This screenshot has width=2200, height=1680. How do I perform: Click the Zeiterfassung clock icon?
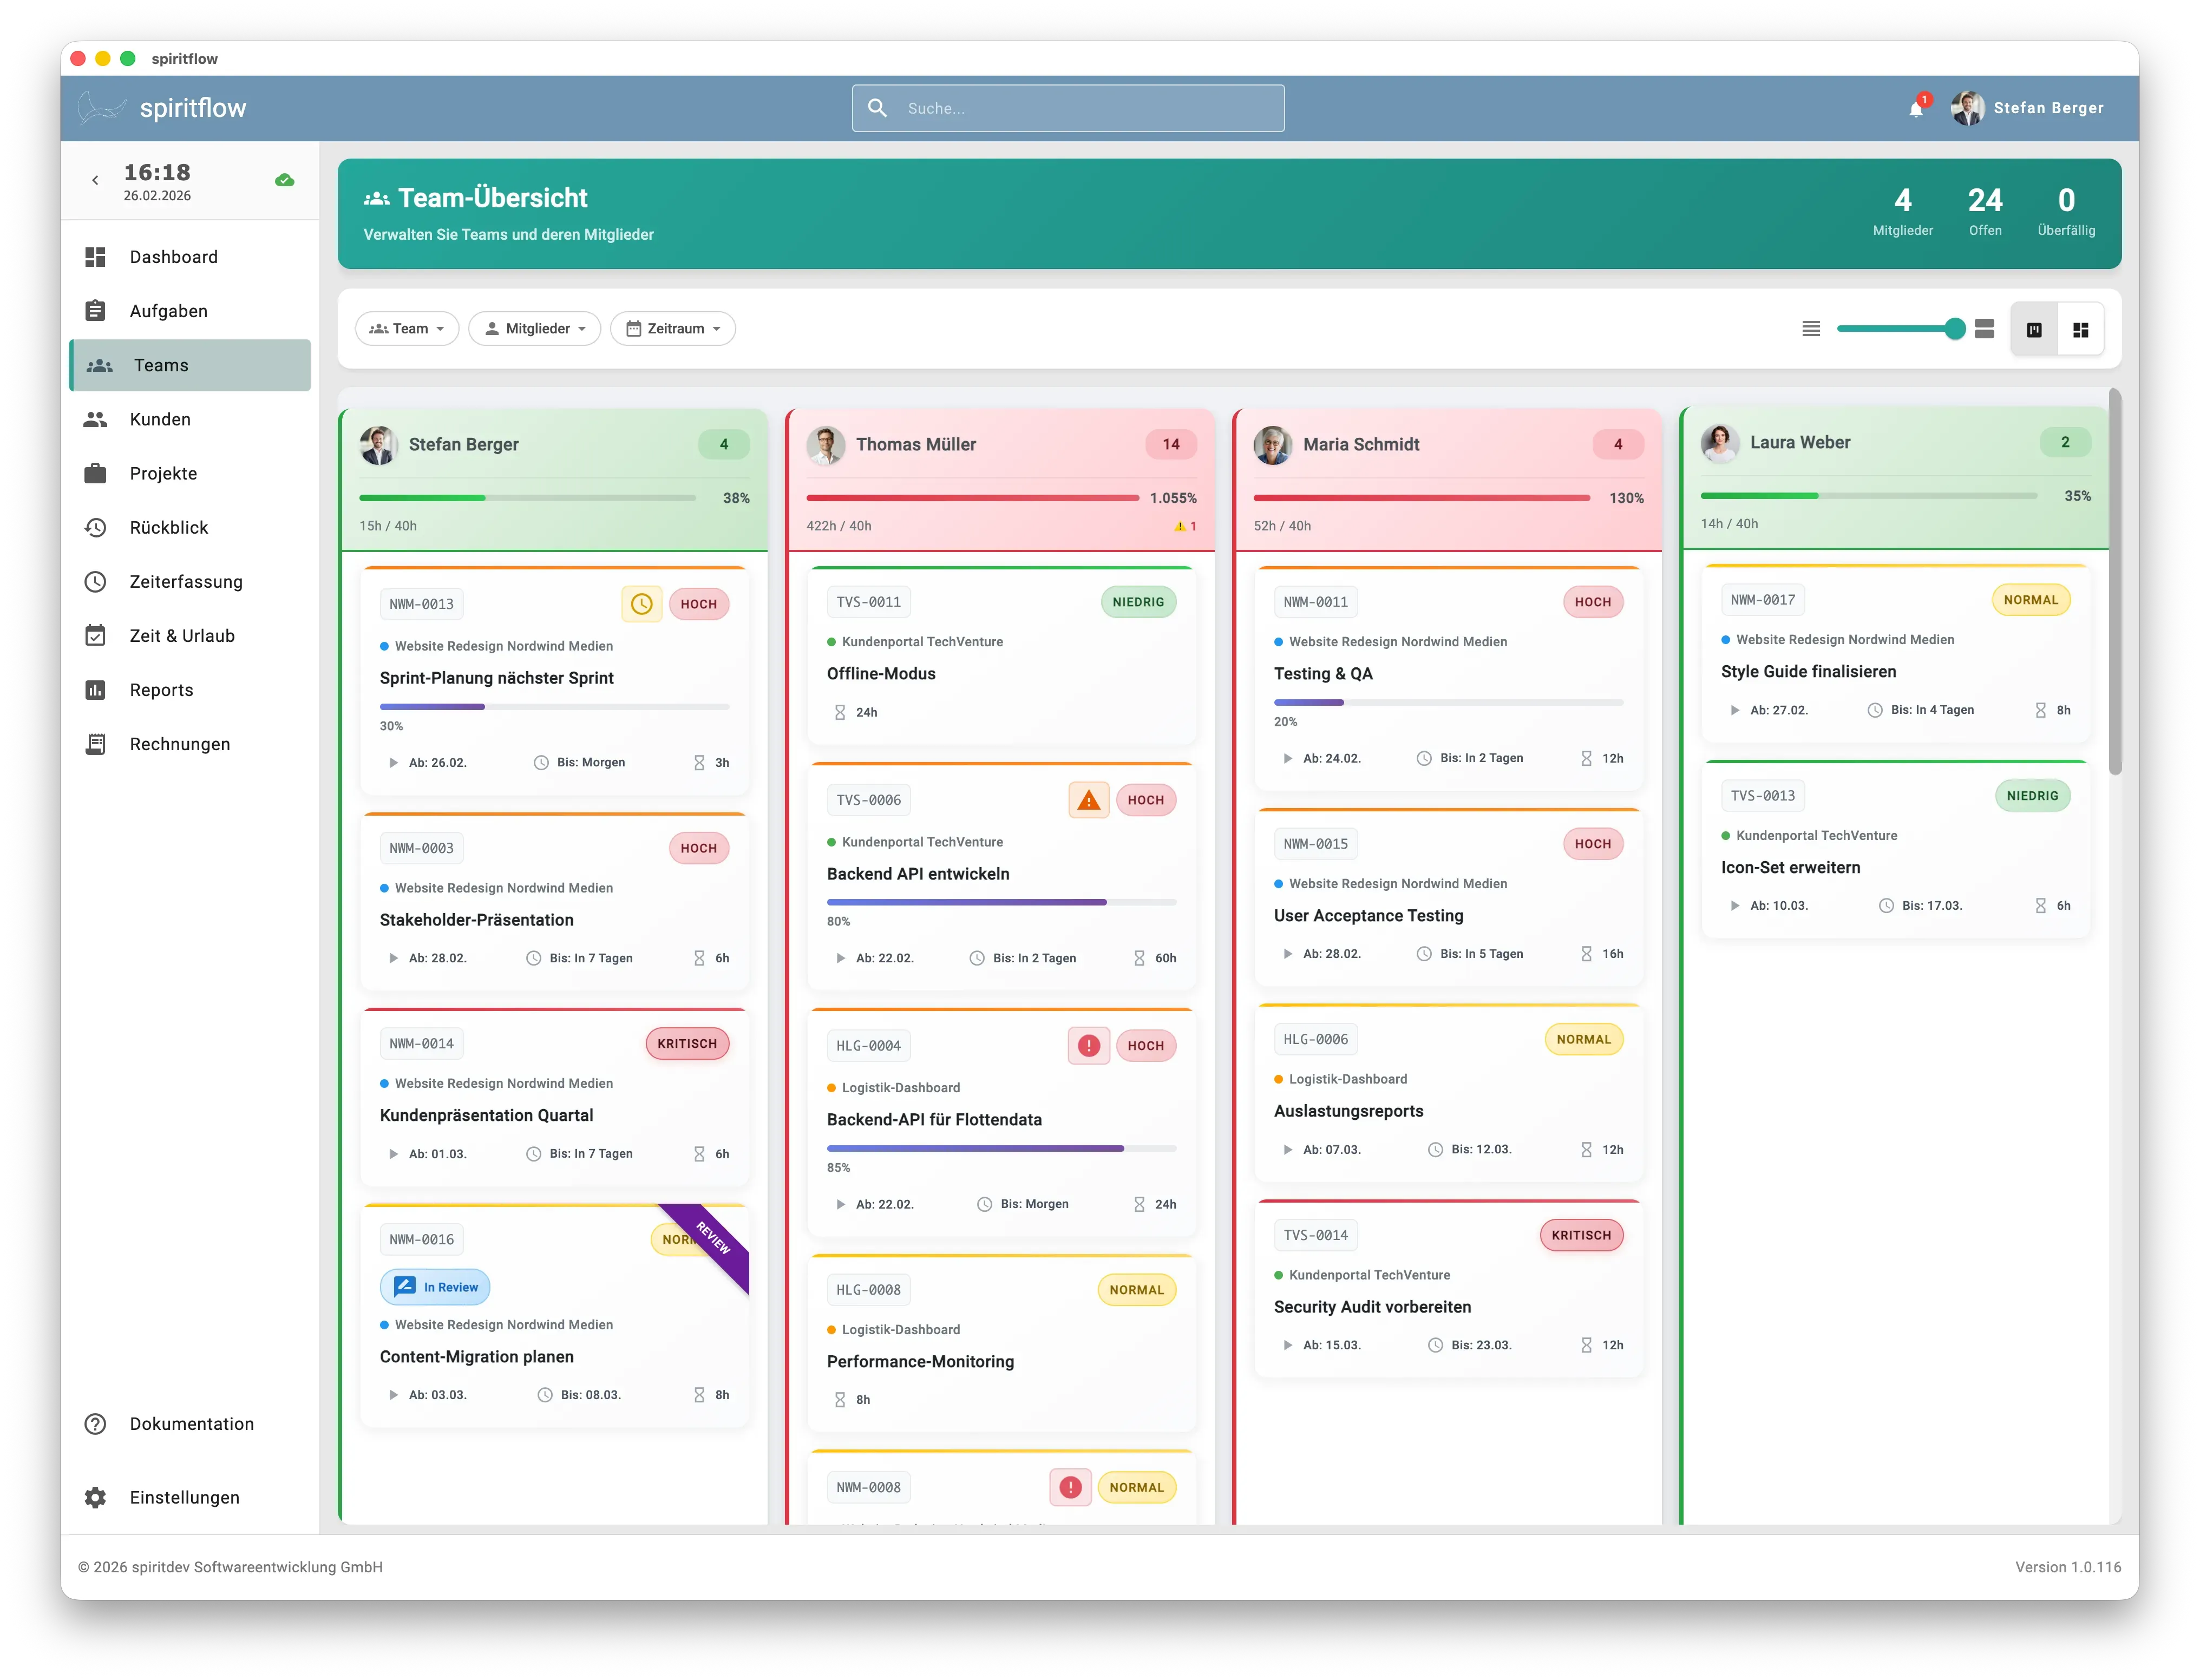click(x=95, y=582)
